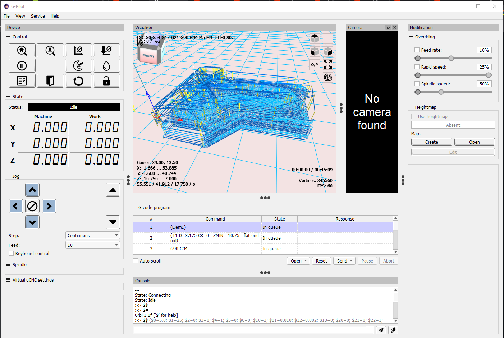Set visualizer to top view cube
504x338 pixels.
click(x=315, y=38)
